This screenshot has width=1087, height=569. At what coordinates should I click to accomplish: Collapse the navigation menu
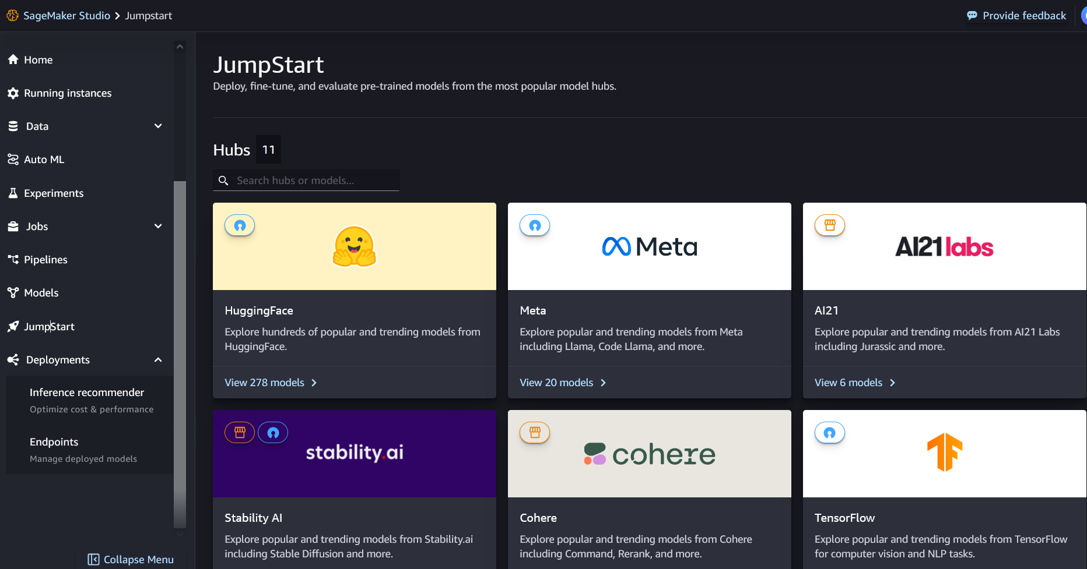pyautogui.click(x=130, y=559)
